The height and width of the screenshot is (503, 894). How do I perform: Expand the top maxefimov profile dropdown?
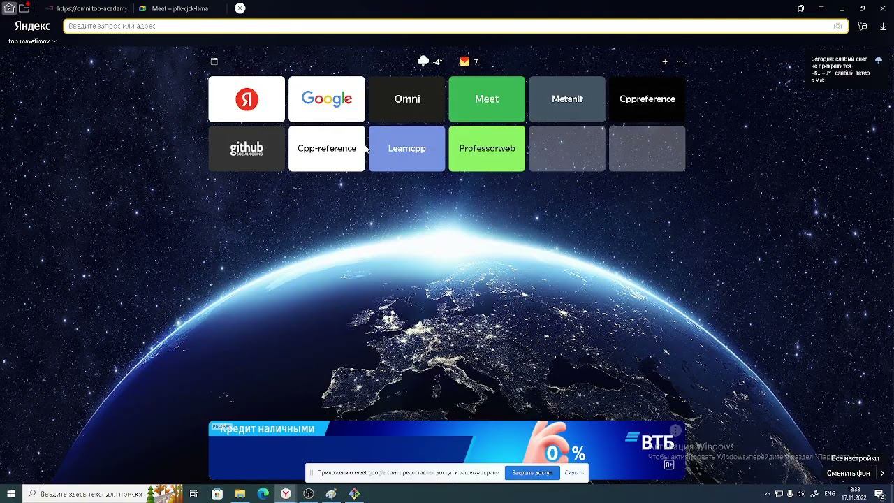(x=32, y=41)
